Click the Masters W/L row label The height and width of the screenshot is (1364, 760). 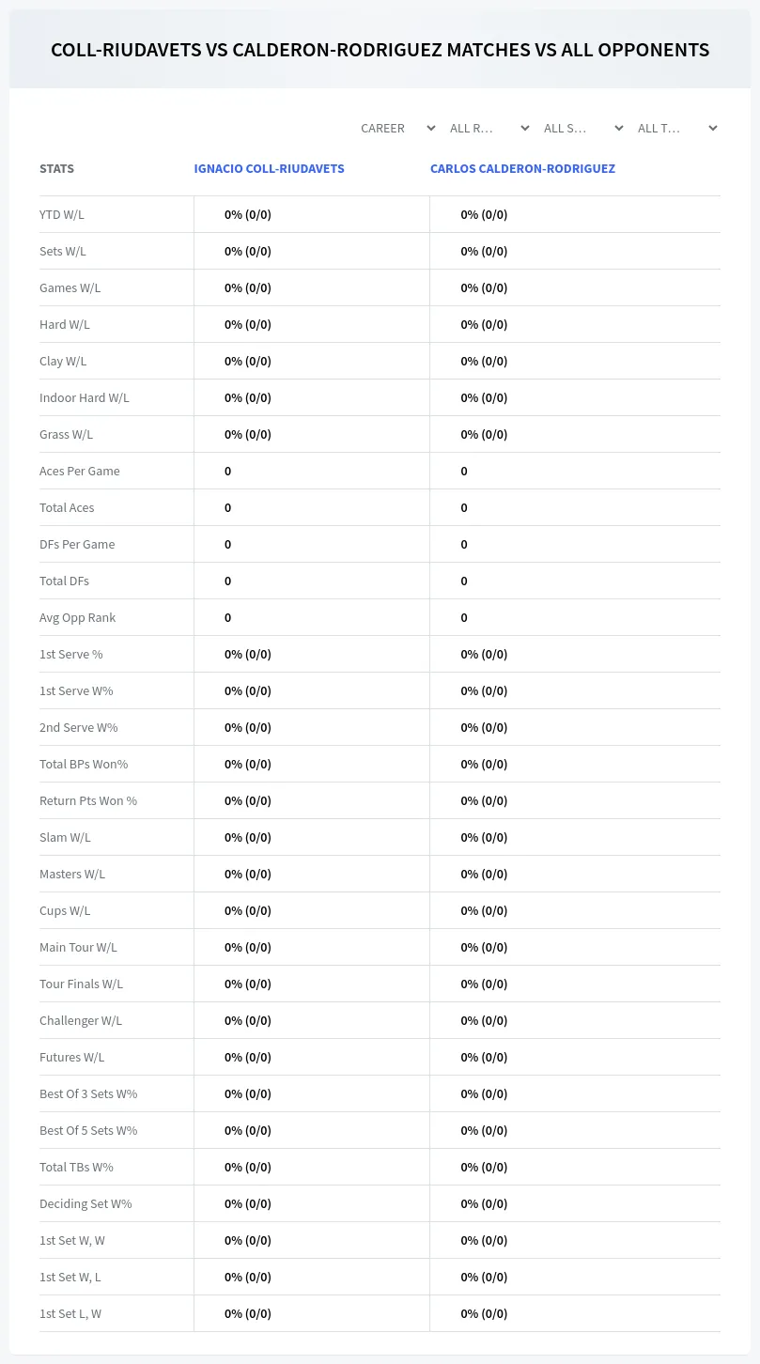pos(72,874)
